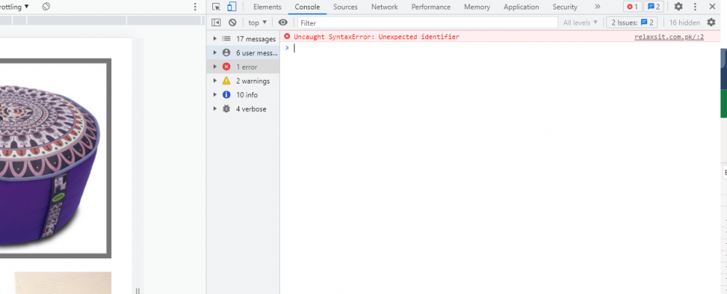This screenshot has height=294, width=727.
Task: Click the red error count badge
Action: (x=632, y=7)
